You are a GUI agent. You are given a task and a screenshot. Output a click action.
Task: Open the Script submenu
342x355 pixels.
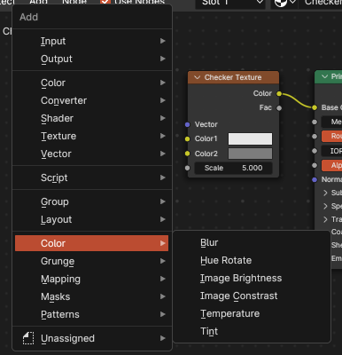pos(91,177)
